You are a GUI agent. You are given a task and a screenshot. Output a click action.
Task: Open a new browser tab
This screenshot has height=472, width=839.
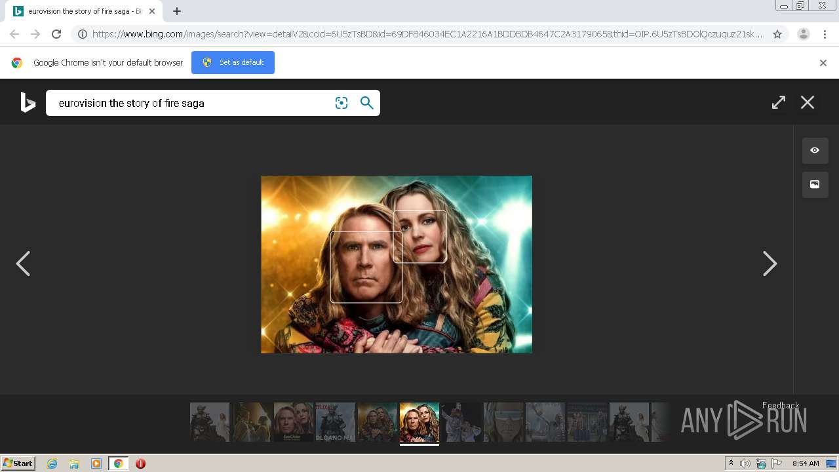pos(177,11)
